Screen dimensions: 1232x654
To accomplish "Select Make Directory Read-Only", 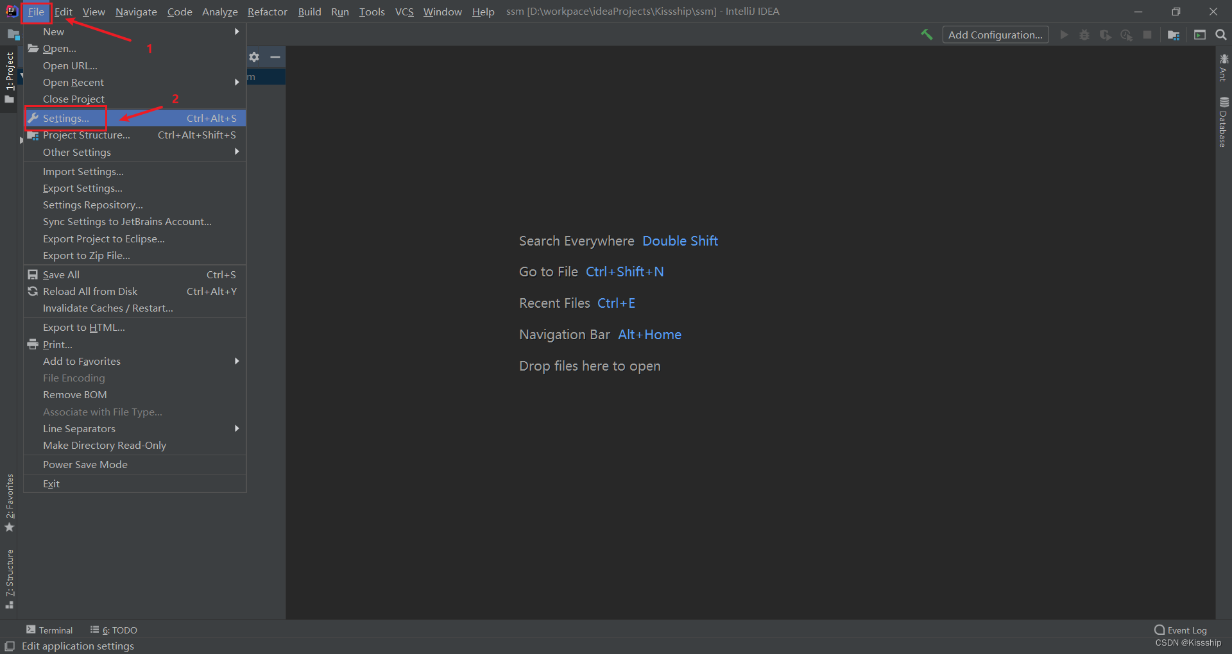I will (x=135, y=445).
